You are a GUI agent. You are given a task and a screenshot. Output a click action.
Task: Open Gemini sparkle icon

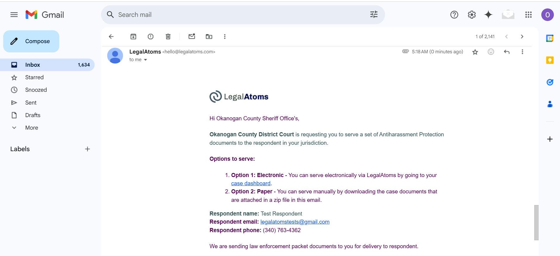488,15
